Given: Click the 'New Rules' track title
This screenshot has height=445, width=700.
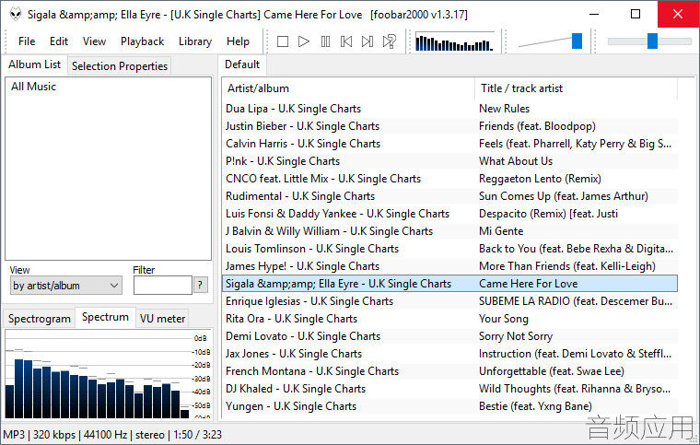Looking at the screenshot, I should [x=504, y=109].
